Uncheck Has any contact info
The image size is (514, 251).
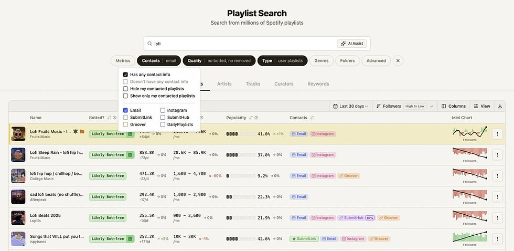click(x=125, y=75)
